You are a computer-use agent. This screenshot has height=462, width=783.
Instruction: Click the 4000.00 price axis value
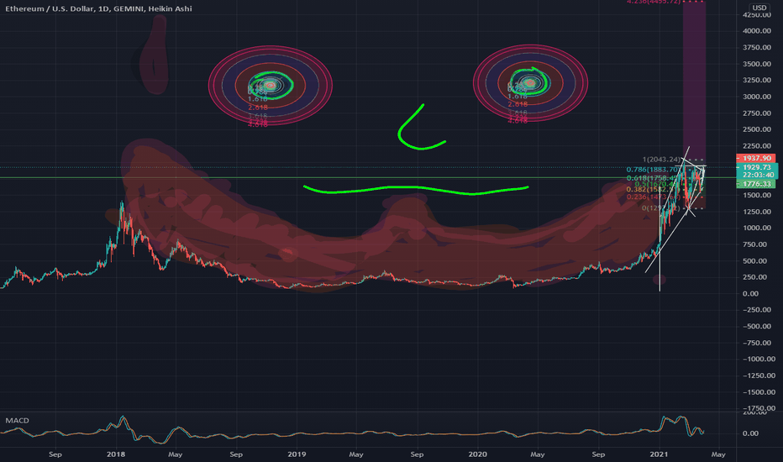756,31
